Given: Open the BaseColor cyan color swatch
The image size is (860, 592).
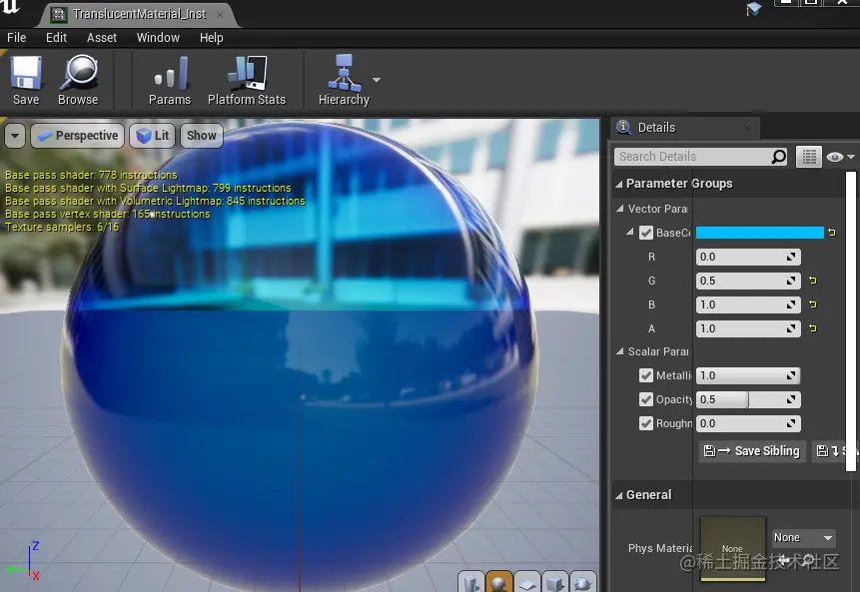Looking at the screenshot, I should tap(760, 233).
